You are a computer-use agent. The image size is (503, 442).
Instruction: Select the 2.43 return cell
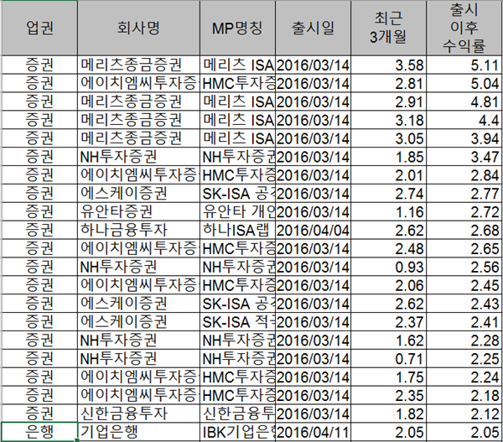pos(464,304)
